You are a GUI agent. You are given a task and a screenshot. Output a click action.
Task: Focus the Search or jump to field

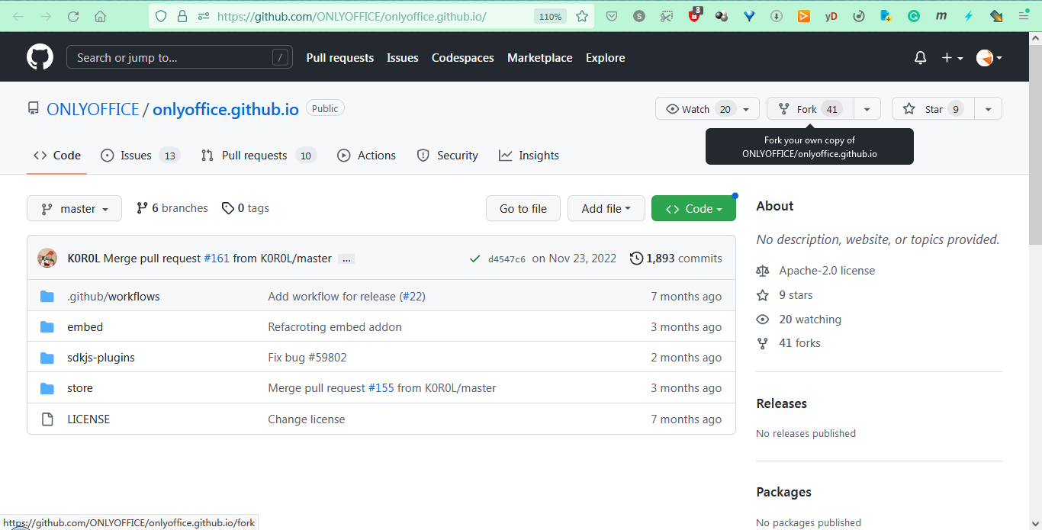pyautogui.click(x=180, y=57)
